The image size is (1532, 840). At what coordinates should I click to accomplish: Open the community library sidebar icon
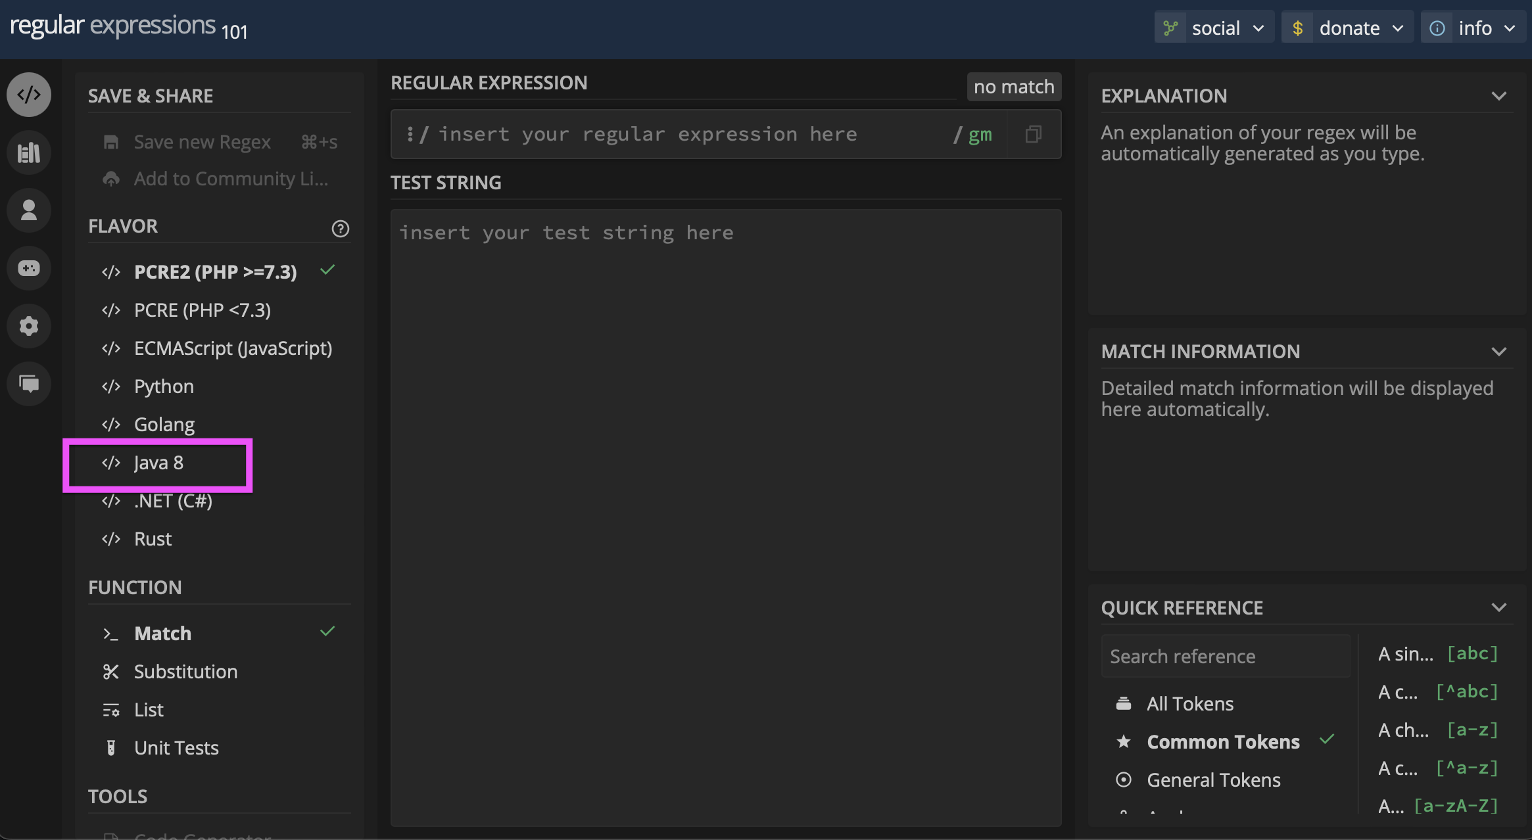pos(29,152)
